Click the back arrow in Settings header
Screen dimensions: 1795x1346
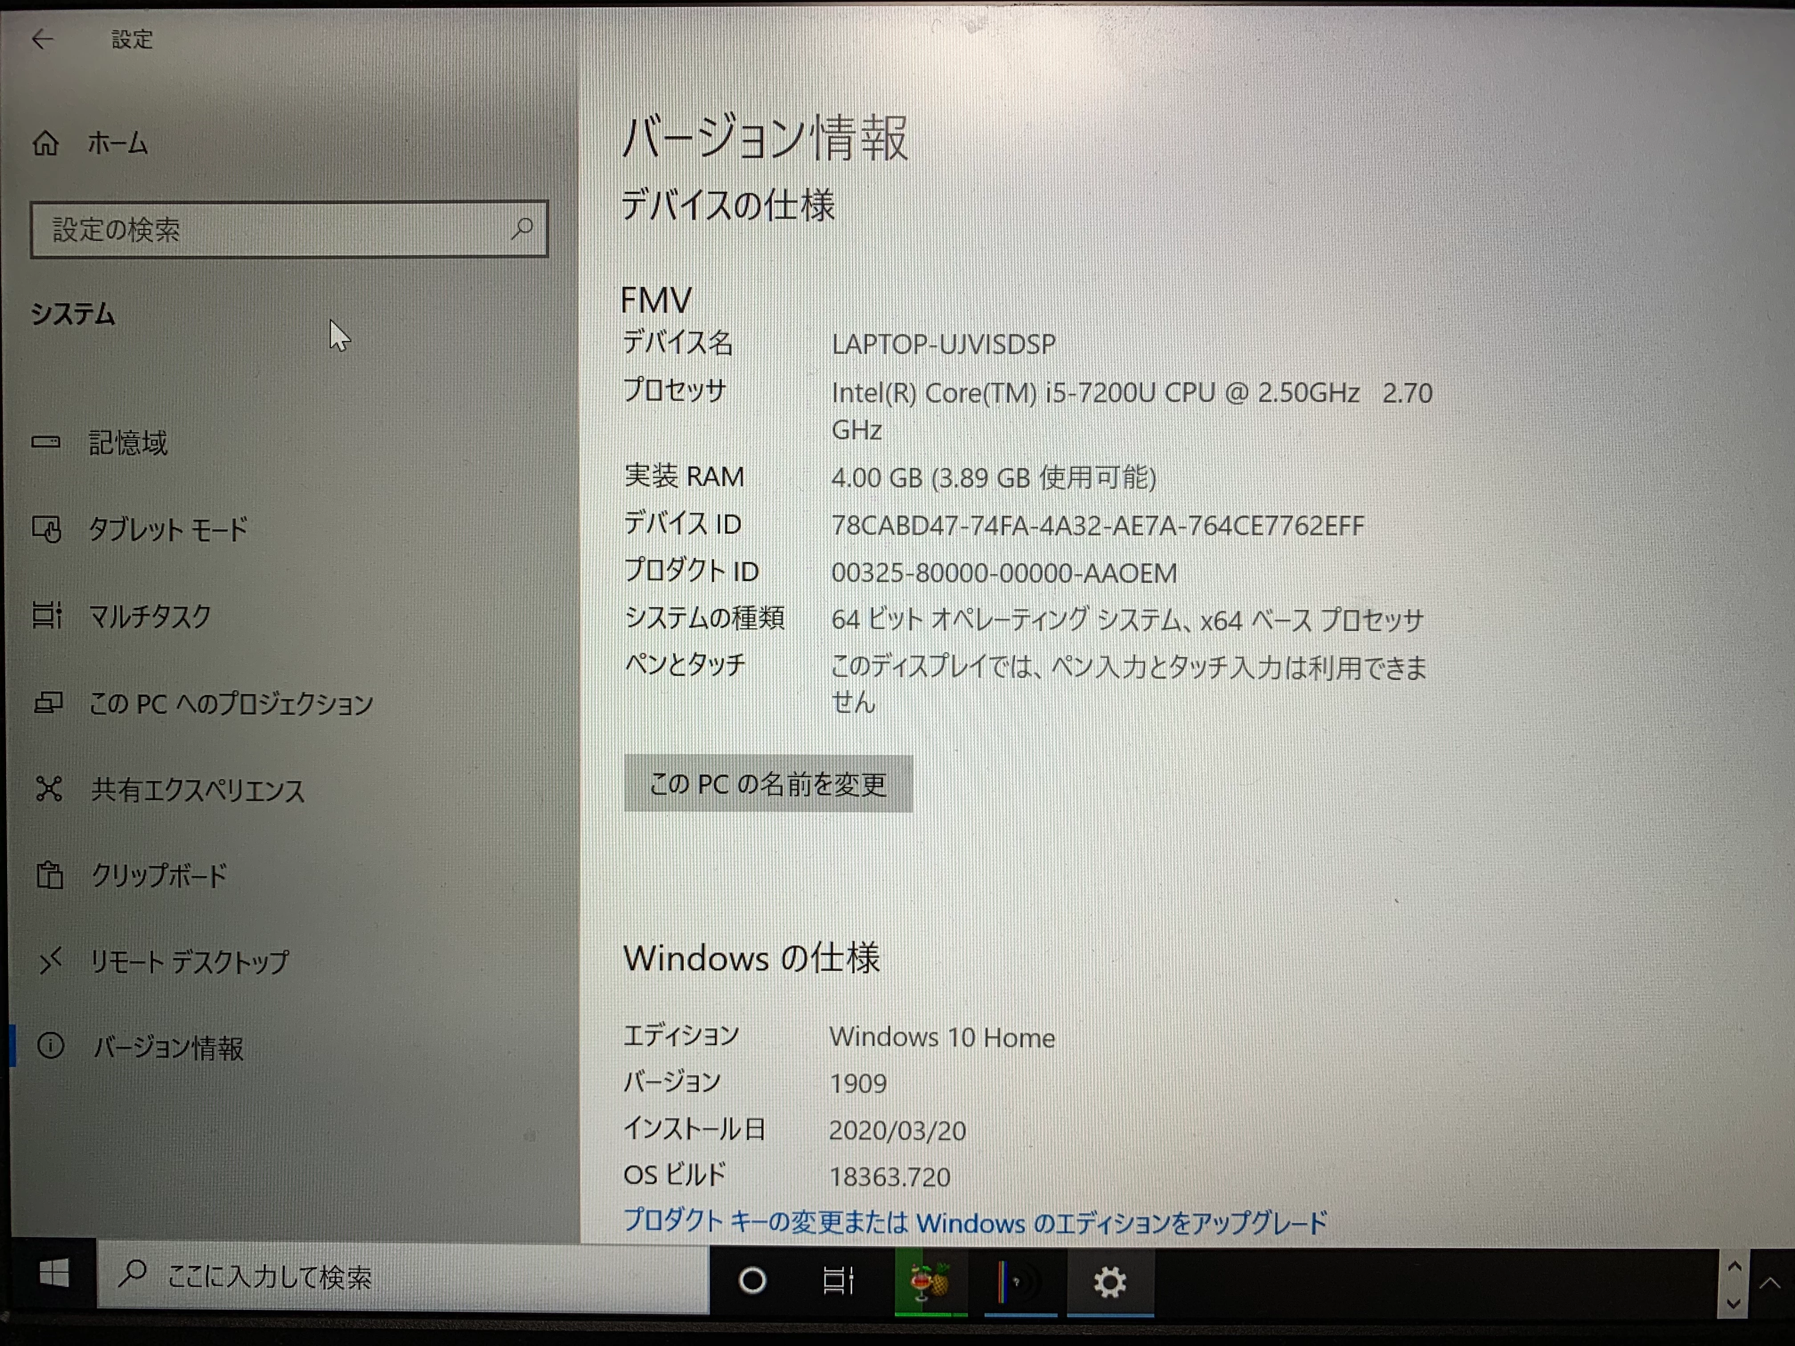click(42, 38)
